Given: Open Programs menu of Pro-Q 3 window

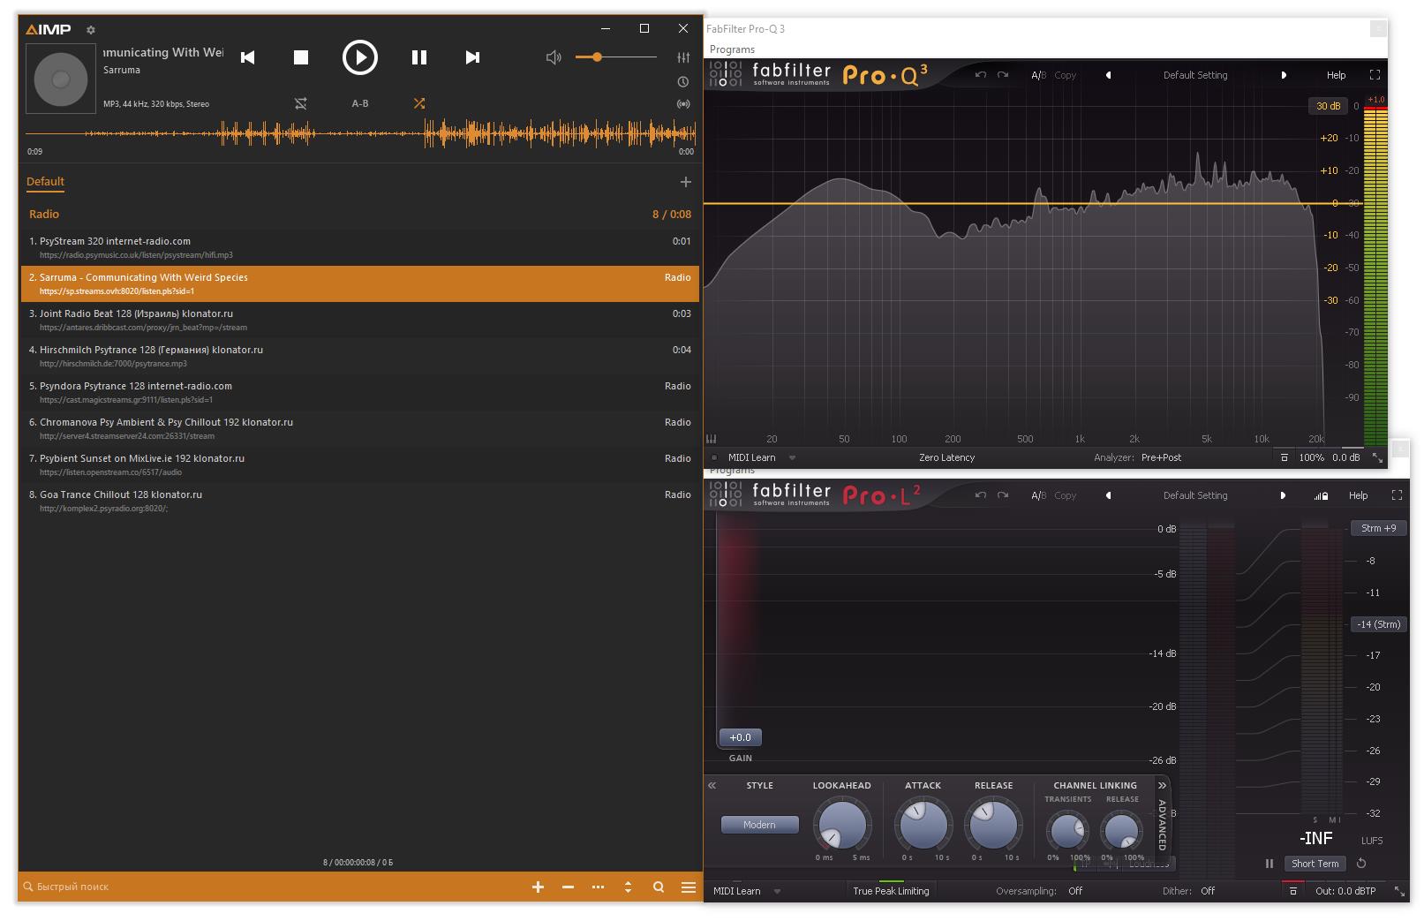Looking at the screenshot, I should [x=732, y=49].
